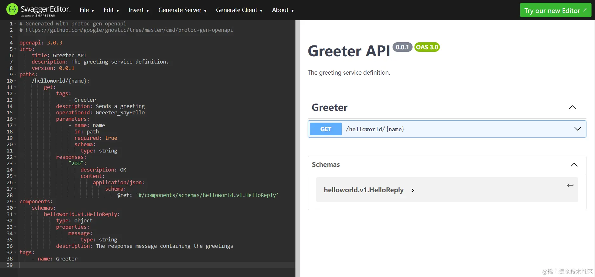Click the split pane divider between editor and preview
595x277 pixels.
click(298, 149)
